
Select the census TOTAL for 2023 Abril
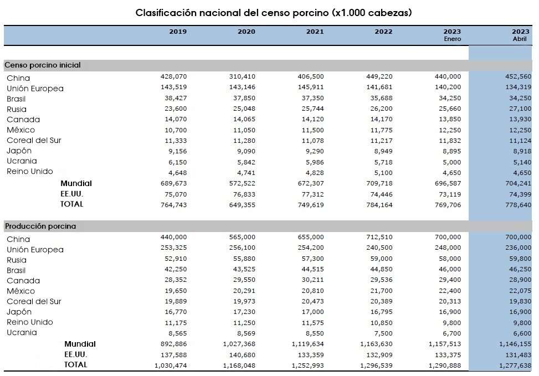coord(518,205)
